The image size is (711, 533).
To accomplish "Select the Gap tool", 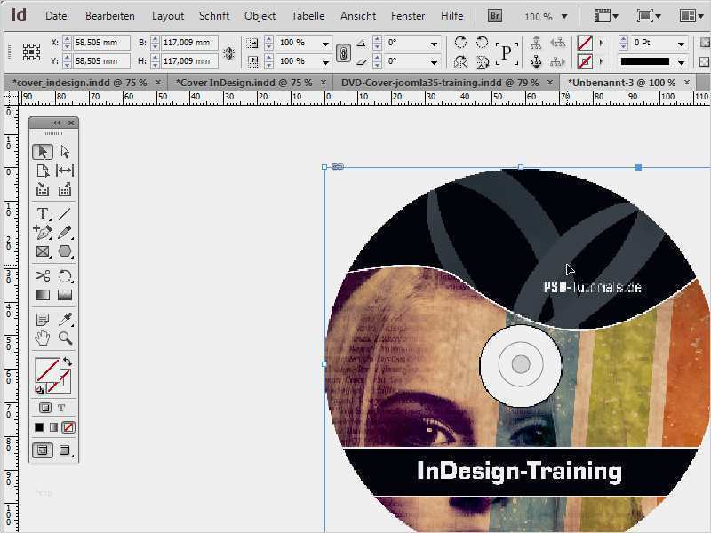I will [65, 171].
